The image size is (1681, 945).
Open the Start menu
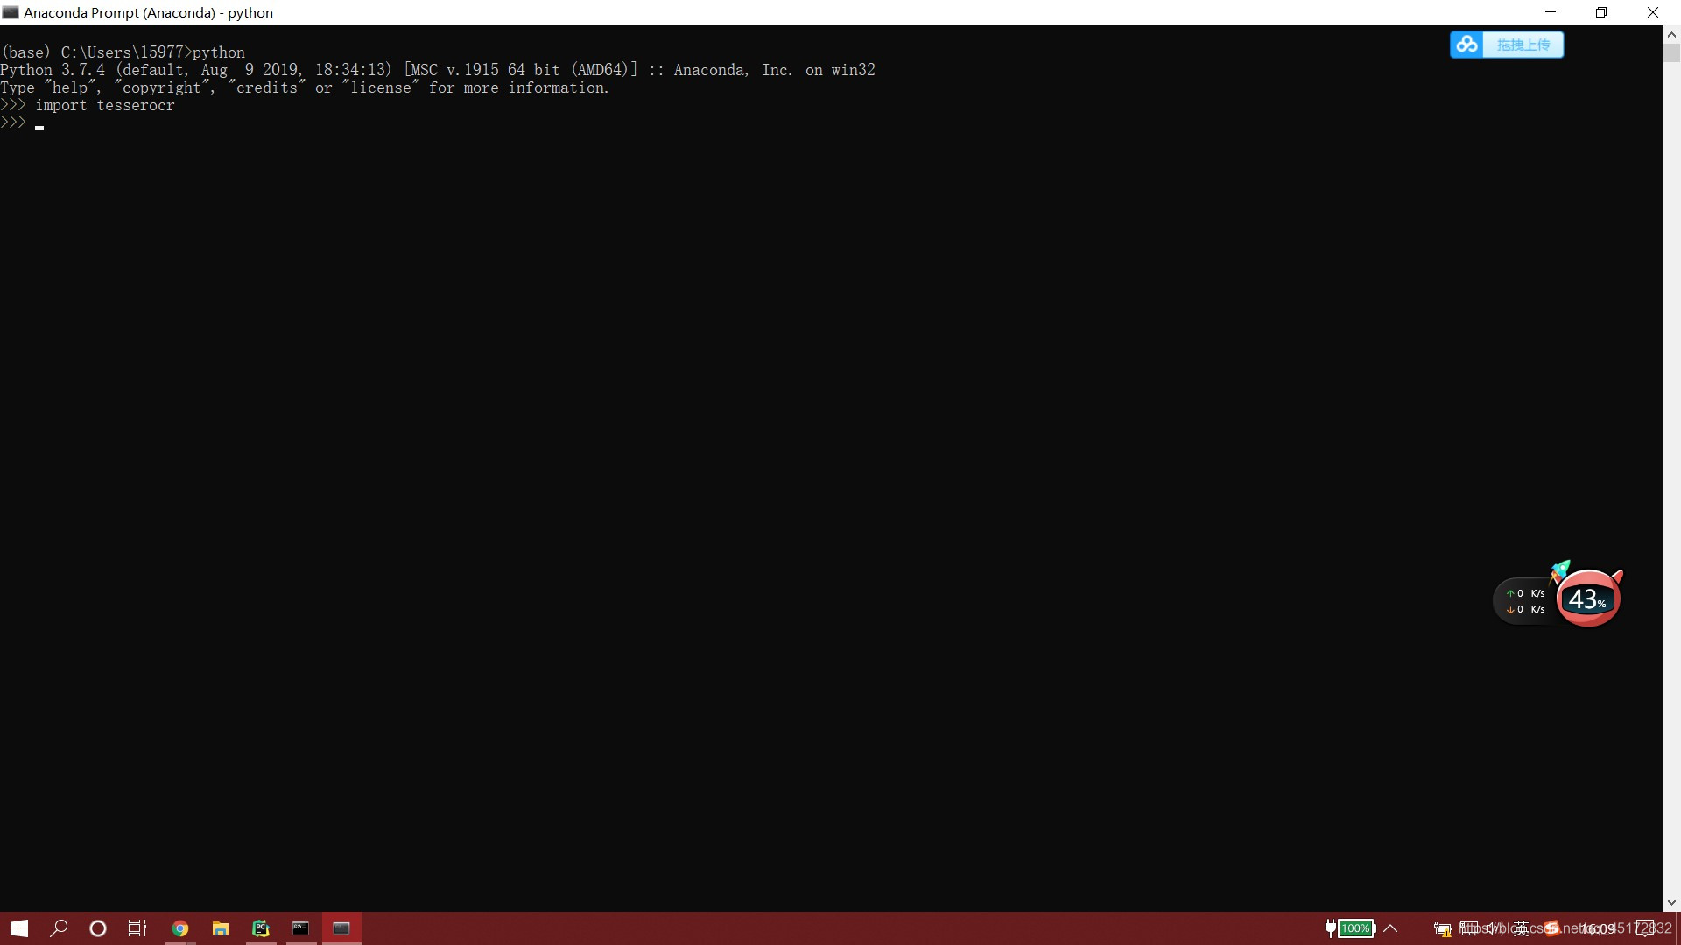(x=18, y=927)
